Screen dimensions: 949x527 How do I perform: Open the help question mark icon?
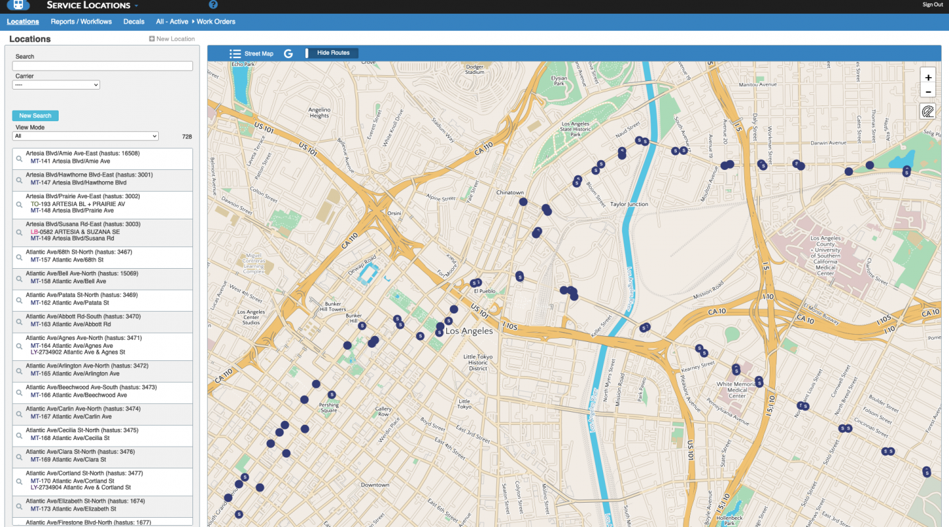point(213,5)
